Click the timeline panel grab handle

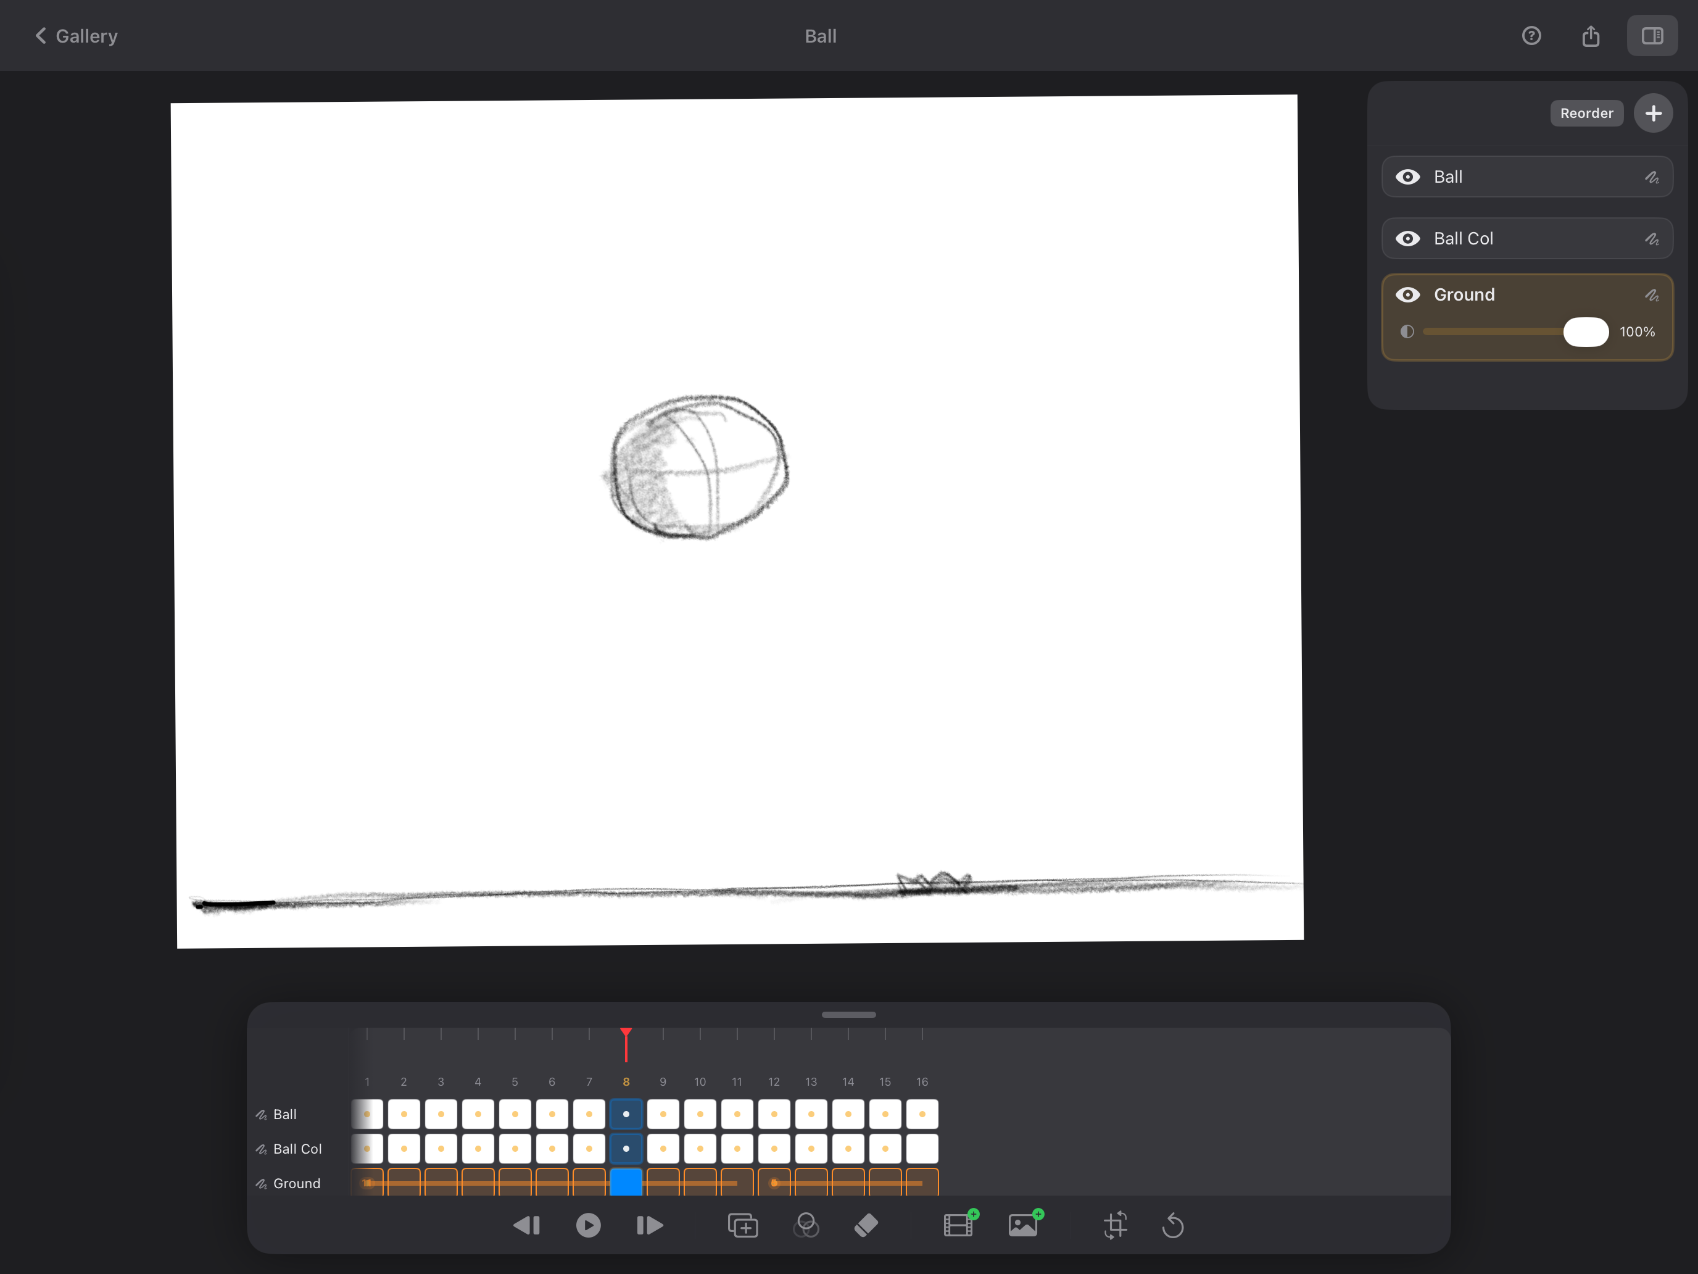point(848,1014)
